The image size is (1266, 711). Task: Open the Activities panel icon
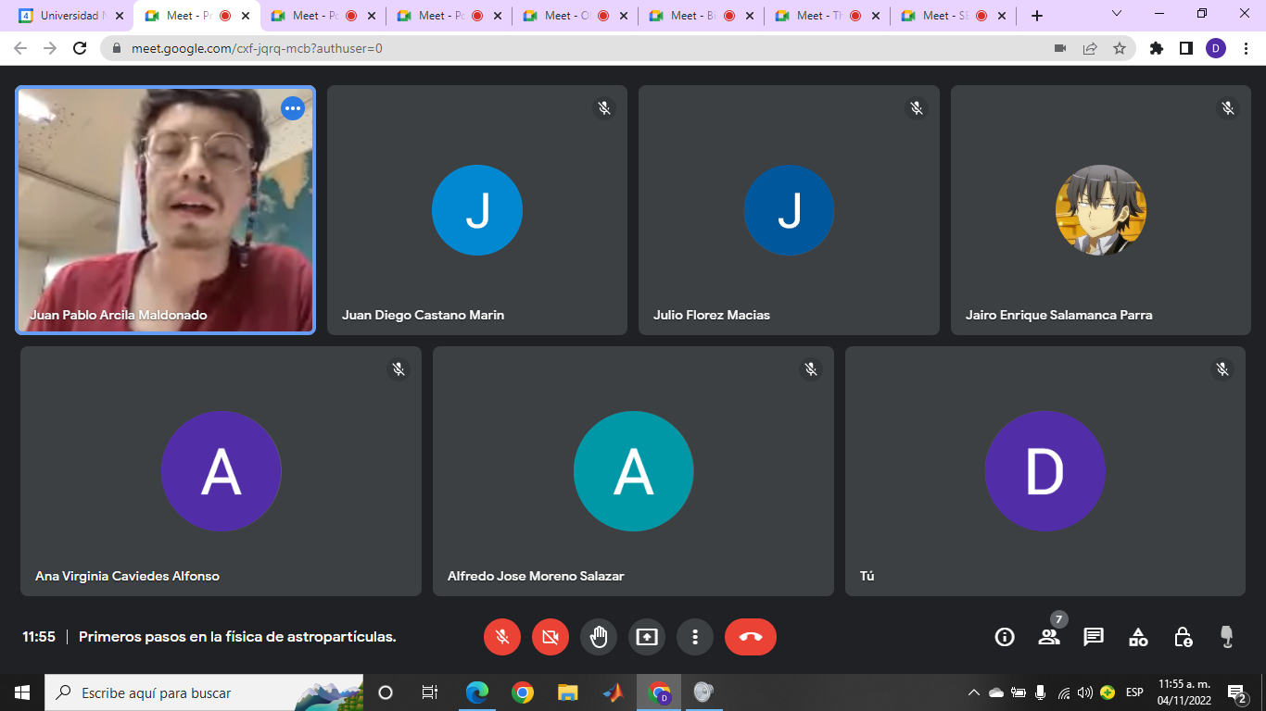(x=1138, y=637)
